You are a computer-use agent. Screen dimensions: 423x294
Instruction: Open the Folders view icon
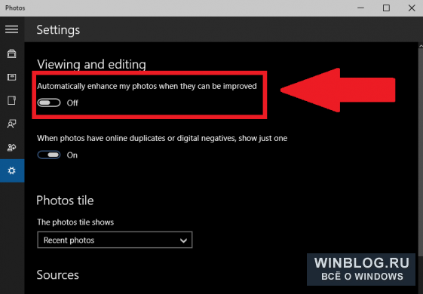click(x=11, y=100)
